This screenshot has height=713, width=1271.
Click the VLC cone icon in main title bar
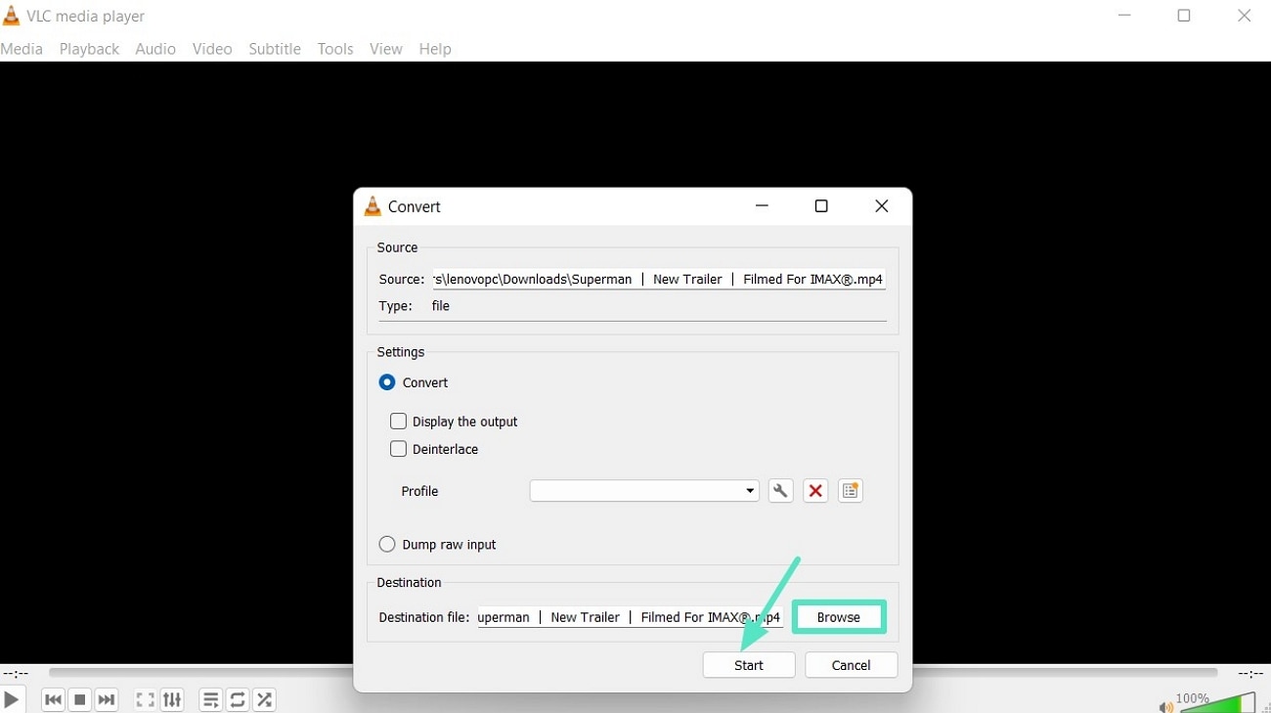11,16
